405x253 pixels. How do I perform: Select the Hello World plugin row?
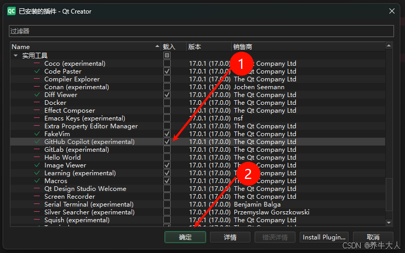pos(198,157)
